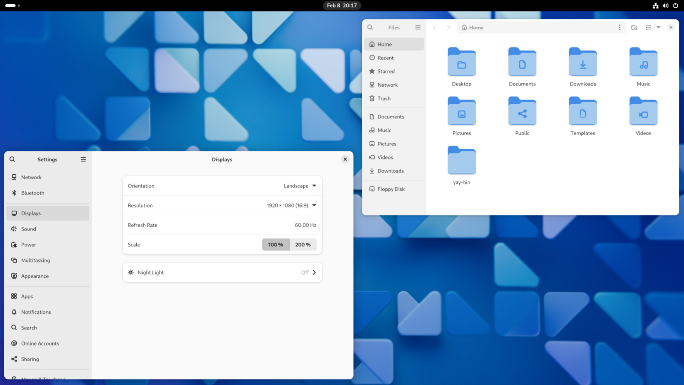Open Starred in Files sidebar
Screen dimensions: 684x385
point(386,71)
